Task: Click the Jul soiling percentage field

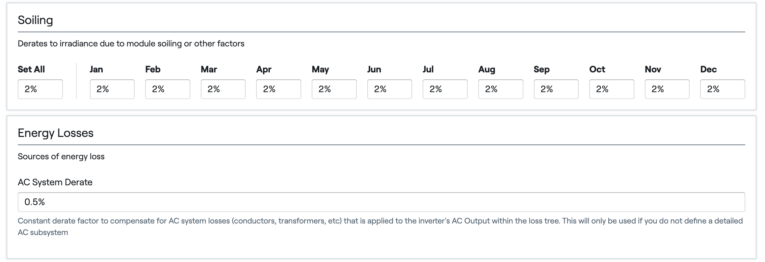Action: (x=445, y=89)
